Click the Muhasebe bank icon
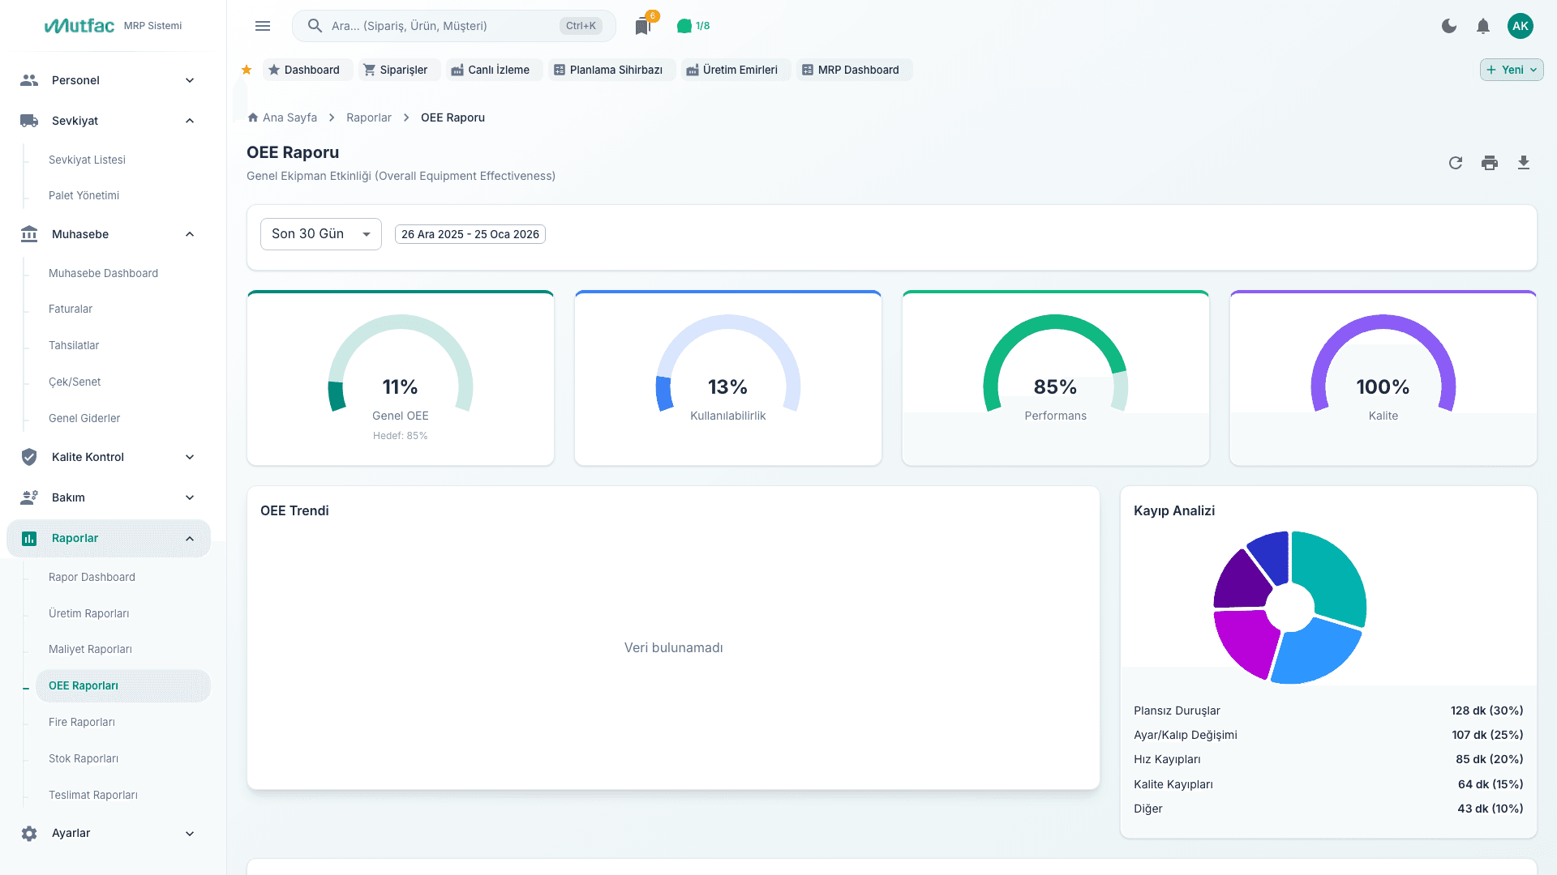 pyautogui.click(x=29, y=234)
